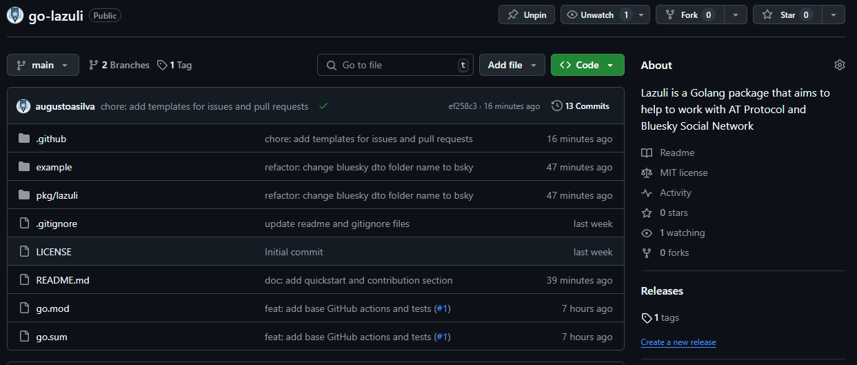Open the go.mod file
857x365 pixels.
pos(53,308)
